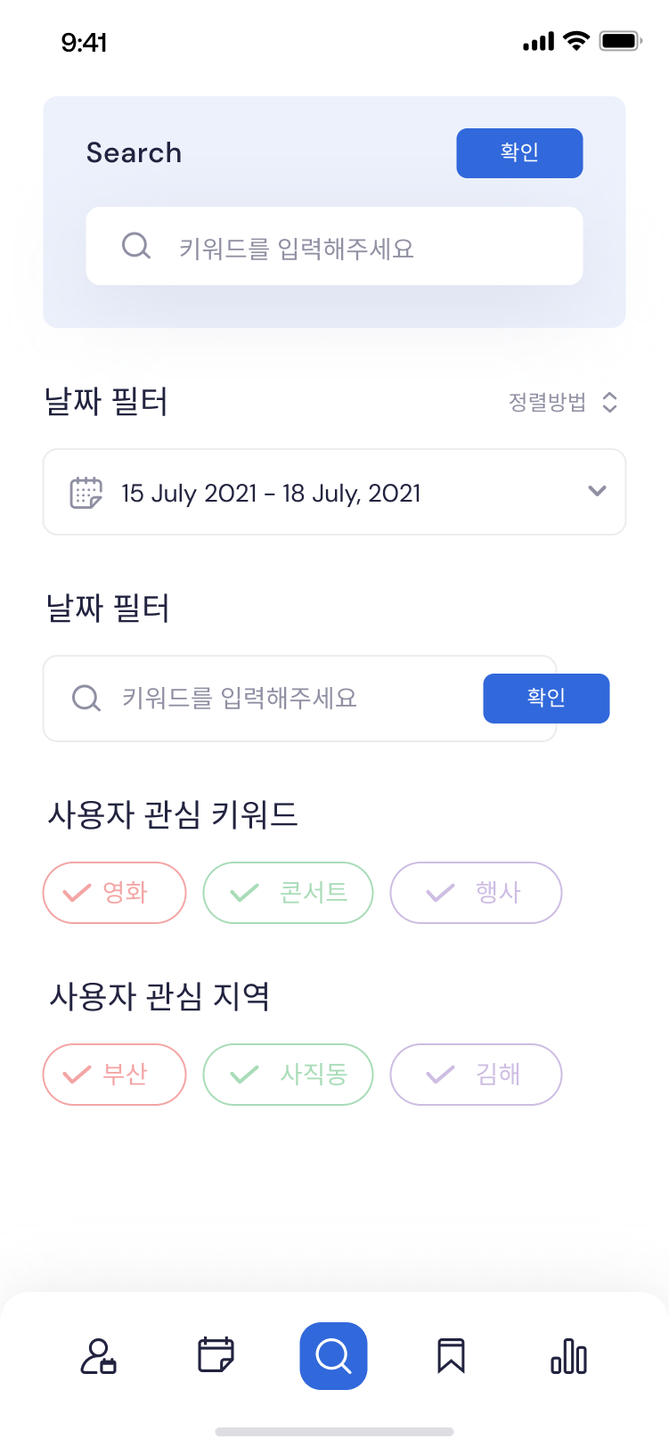669x1447 pixels.
Task: Open the bar chart statistics icon
Action: coord(568,1357)
